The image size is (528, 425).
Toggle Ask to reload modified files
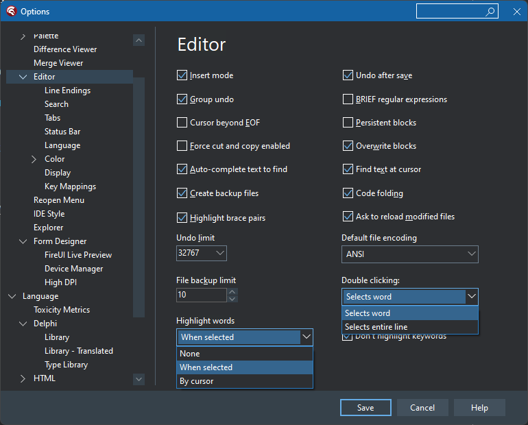tap(348, 217)
